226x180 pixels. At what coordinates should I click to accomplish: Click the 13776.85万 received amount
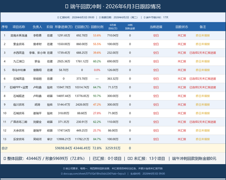pyautogui.click(x=82, y=96)
